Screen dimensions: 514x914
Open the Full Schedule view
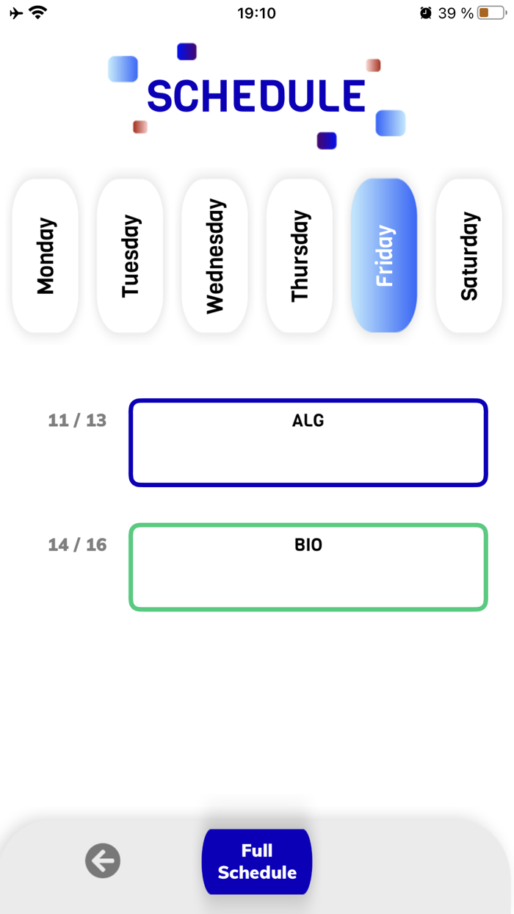pyautogui.click(x=256, y=860)
